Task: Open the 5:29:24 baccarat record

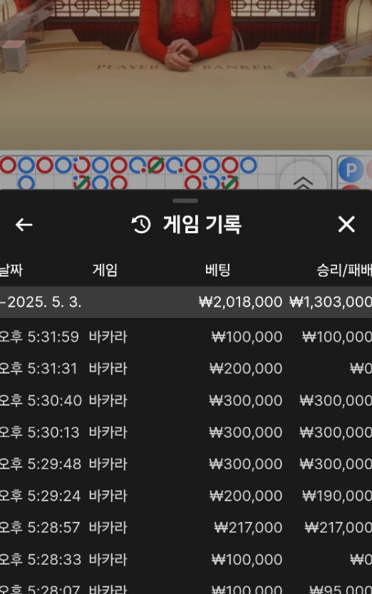Action: pos(186,496)
